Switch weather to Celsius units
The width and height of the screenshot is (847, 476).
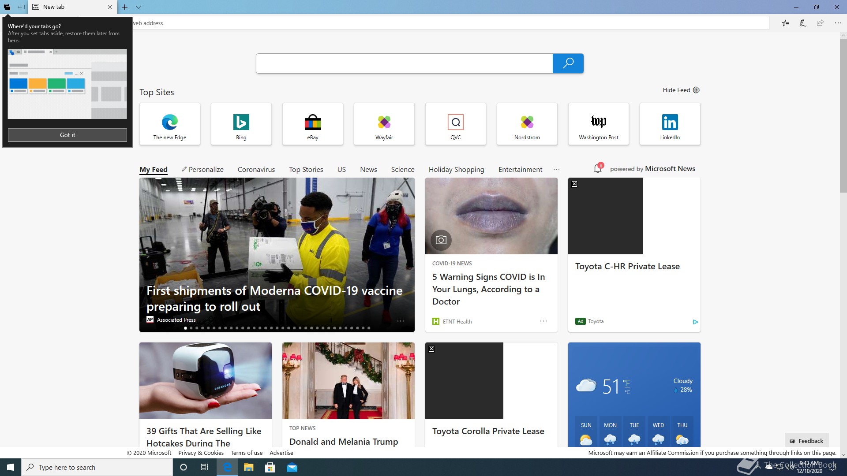(627, 392)
